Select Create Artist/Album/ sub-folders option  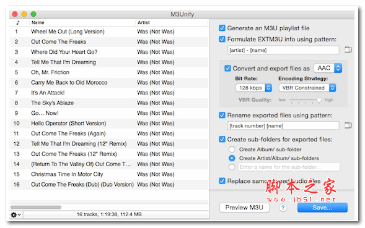click(x=232, y=158)
